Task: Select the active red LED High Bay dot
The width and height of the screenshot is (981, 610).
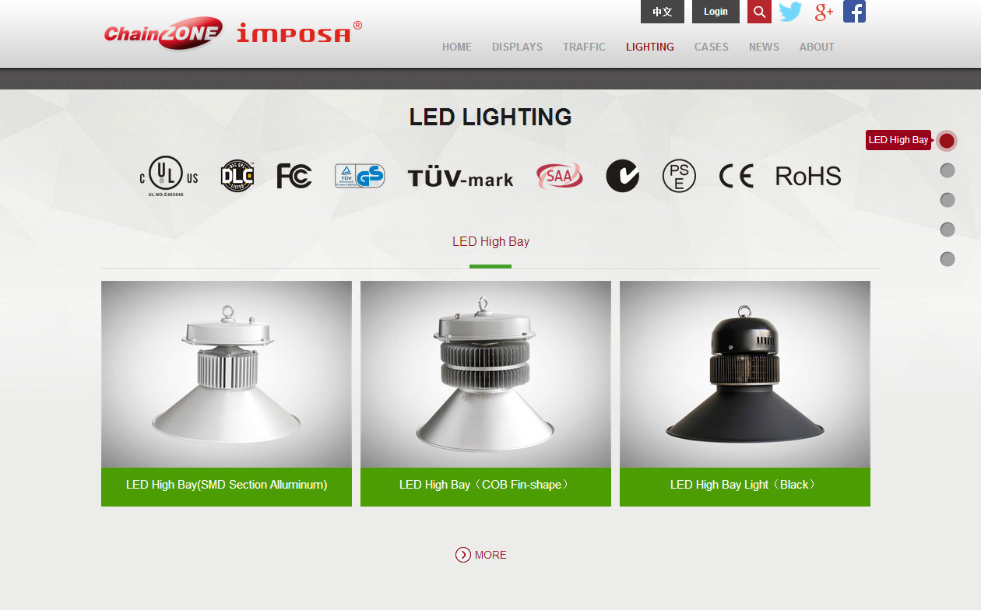Action: (x=947, y=141)
